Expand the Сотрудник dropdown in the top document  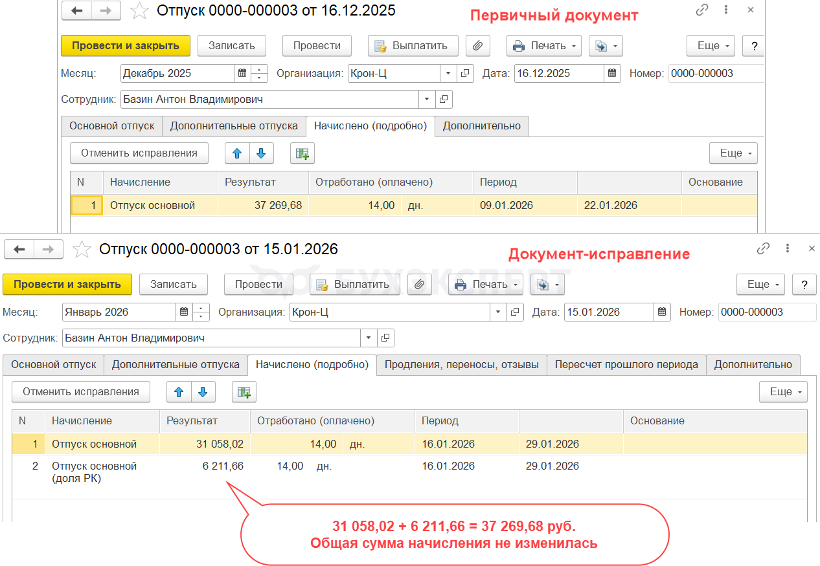click(x=426, y=100)
